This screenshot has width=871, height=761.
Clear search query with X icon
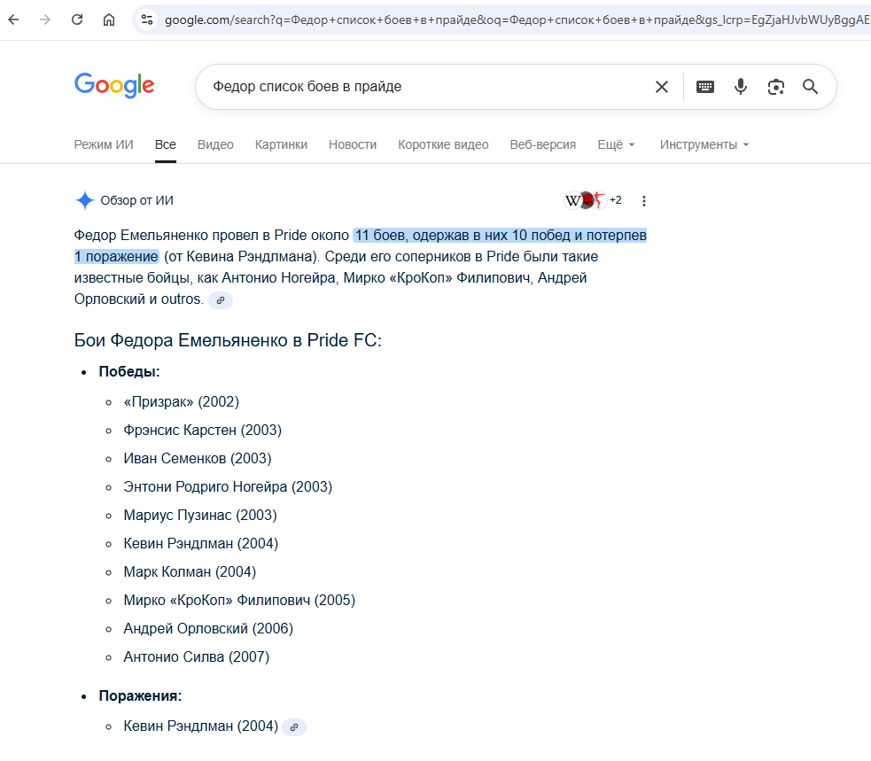click(662, 87)
